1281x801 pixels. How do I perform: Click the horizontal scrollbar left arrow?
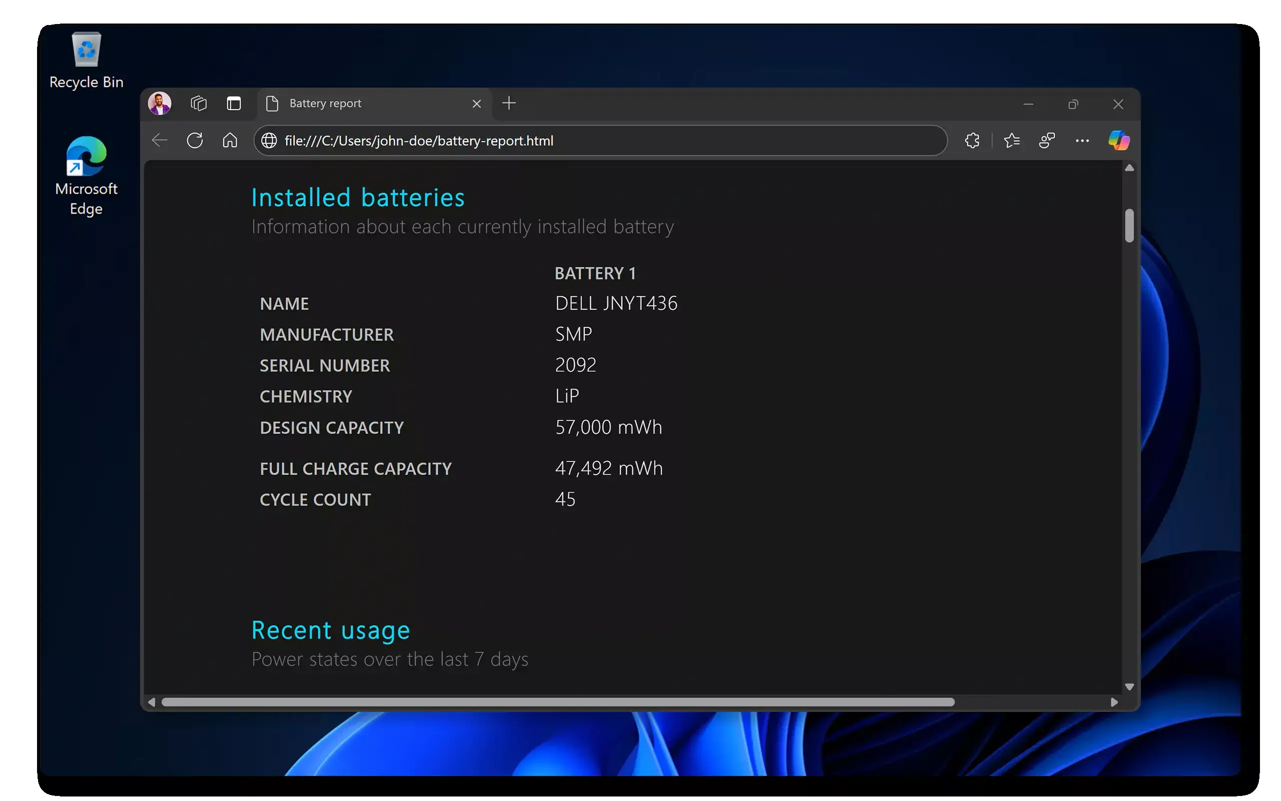152,702
